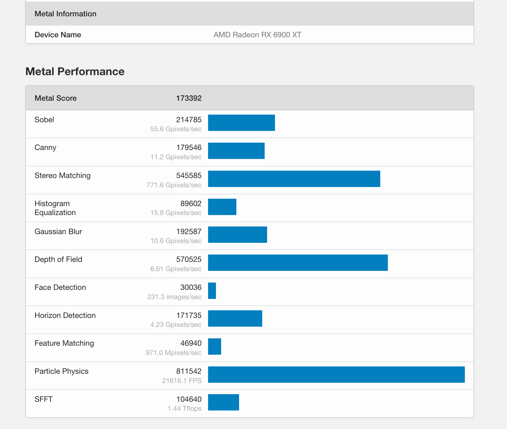This screenshot has width=507, height=429.
Task: Click the 1.44 Tflops text
Action: pos(184,409)
